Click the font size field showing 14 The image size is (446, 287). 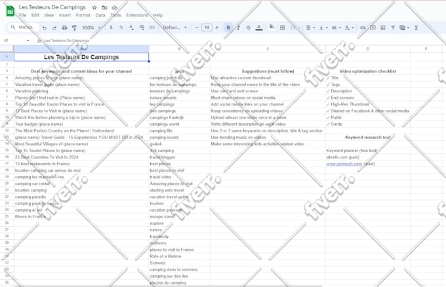(207, 28)
